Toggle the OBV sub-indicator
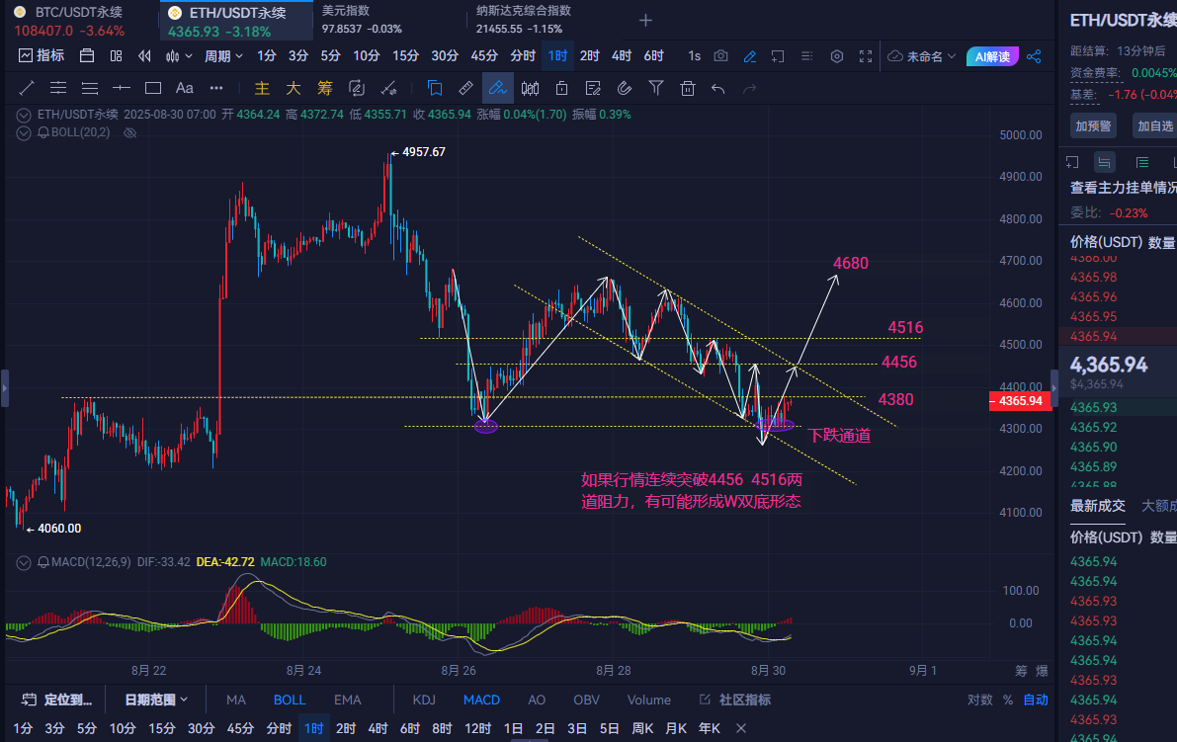 point(586,700)
